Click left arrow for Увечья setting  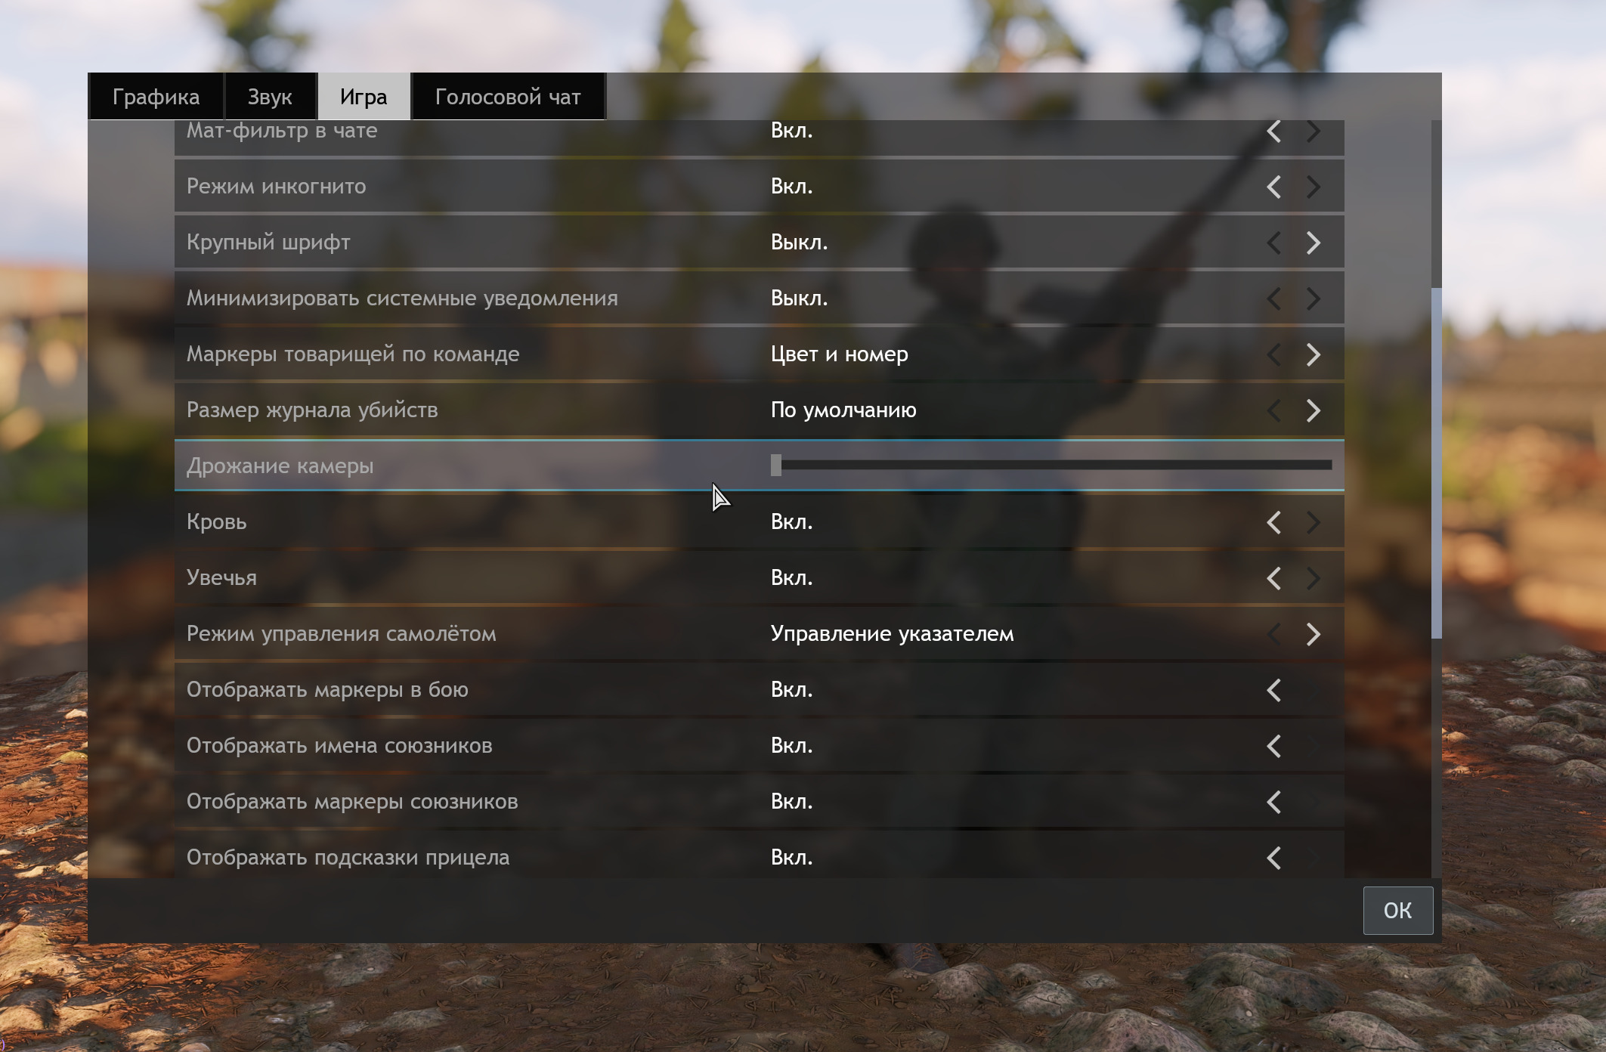(1273, 578)
